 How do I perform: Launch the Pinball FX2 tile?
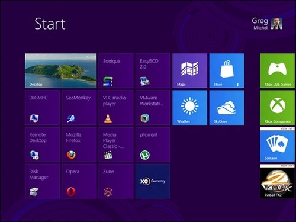coord(278,181)
